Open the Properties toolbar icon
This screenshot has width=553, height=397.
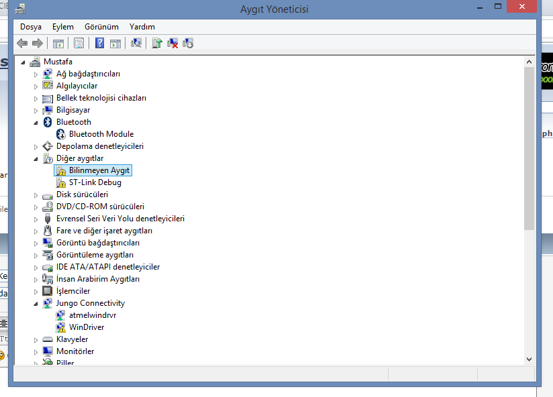[79, 44]
